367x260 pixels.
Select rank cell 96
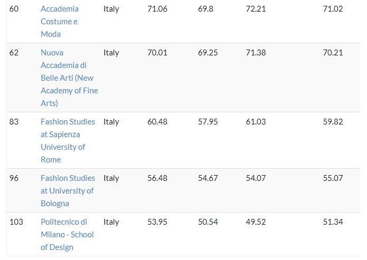point(14,178)
